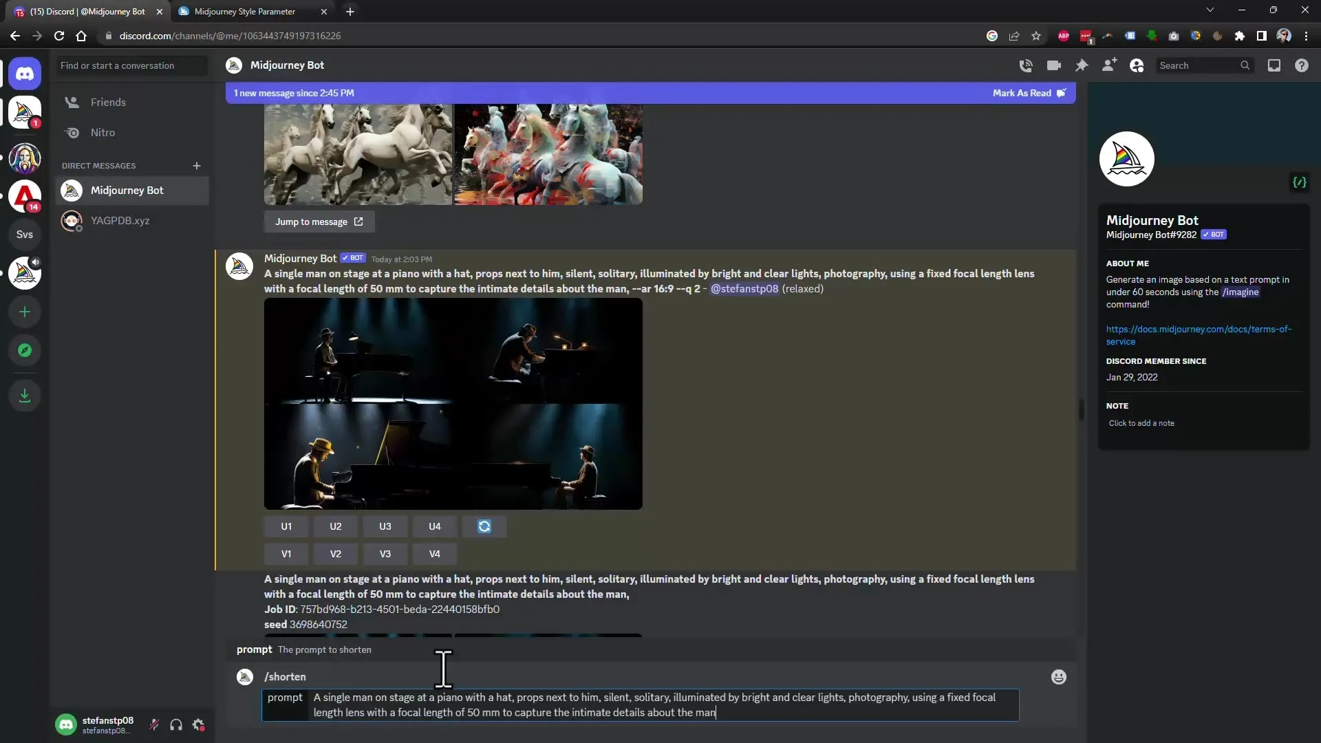Image resolution: width=1321 pixels, height=743 pixels.
Task: Click the emoji picker icon in message bar
Action: 1059,677
